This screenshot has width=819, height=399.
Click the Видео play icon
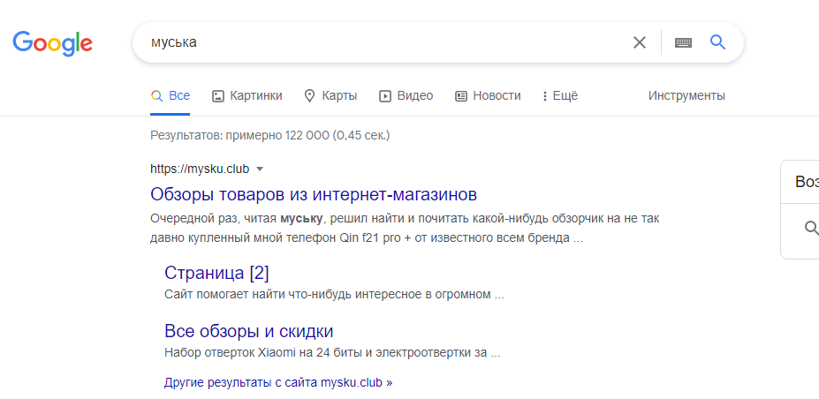click(385, 96)
